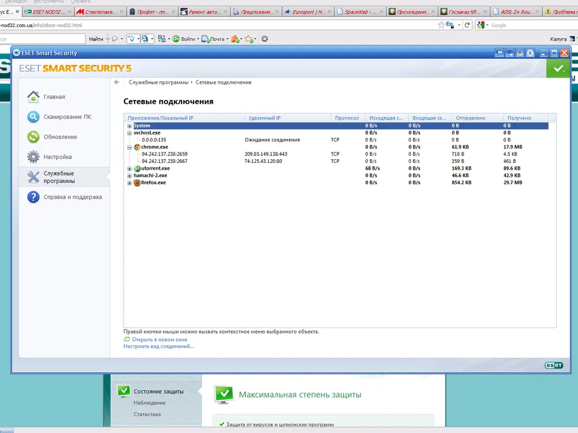Click the Обновление update globe icon

(34, 137)
